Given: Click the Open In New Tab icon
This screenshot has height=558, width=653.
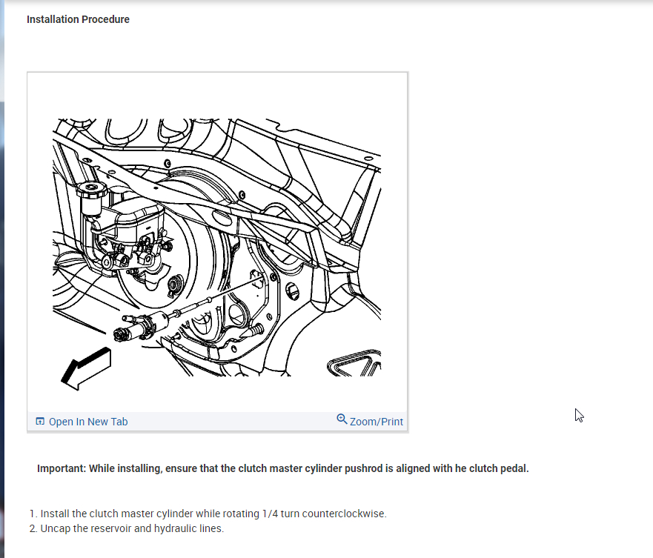Looking at the screenshot, I should (40, 421).
